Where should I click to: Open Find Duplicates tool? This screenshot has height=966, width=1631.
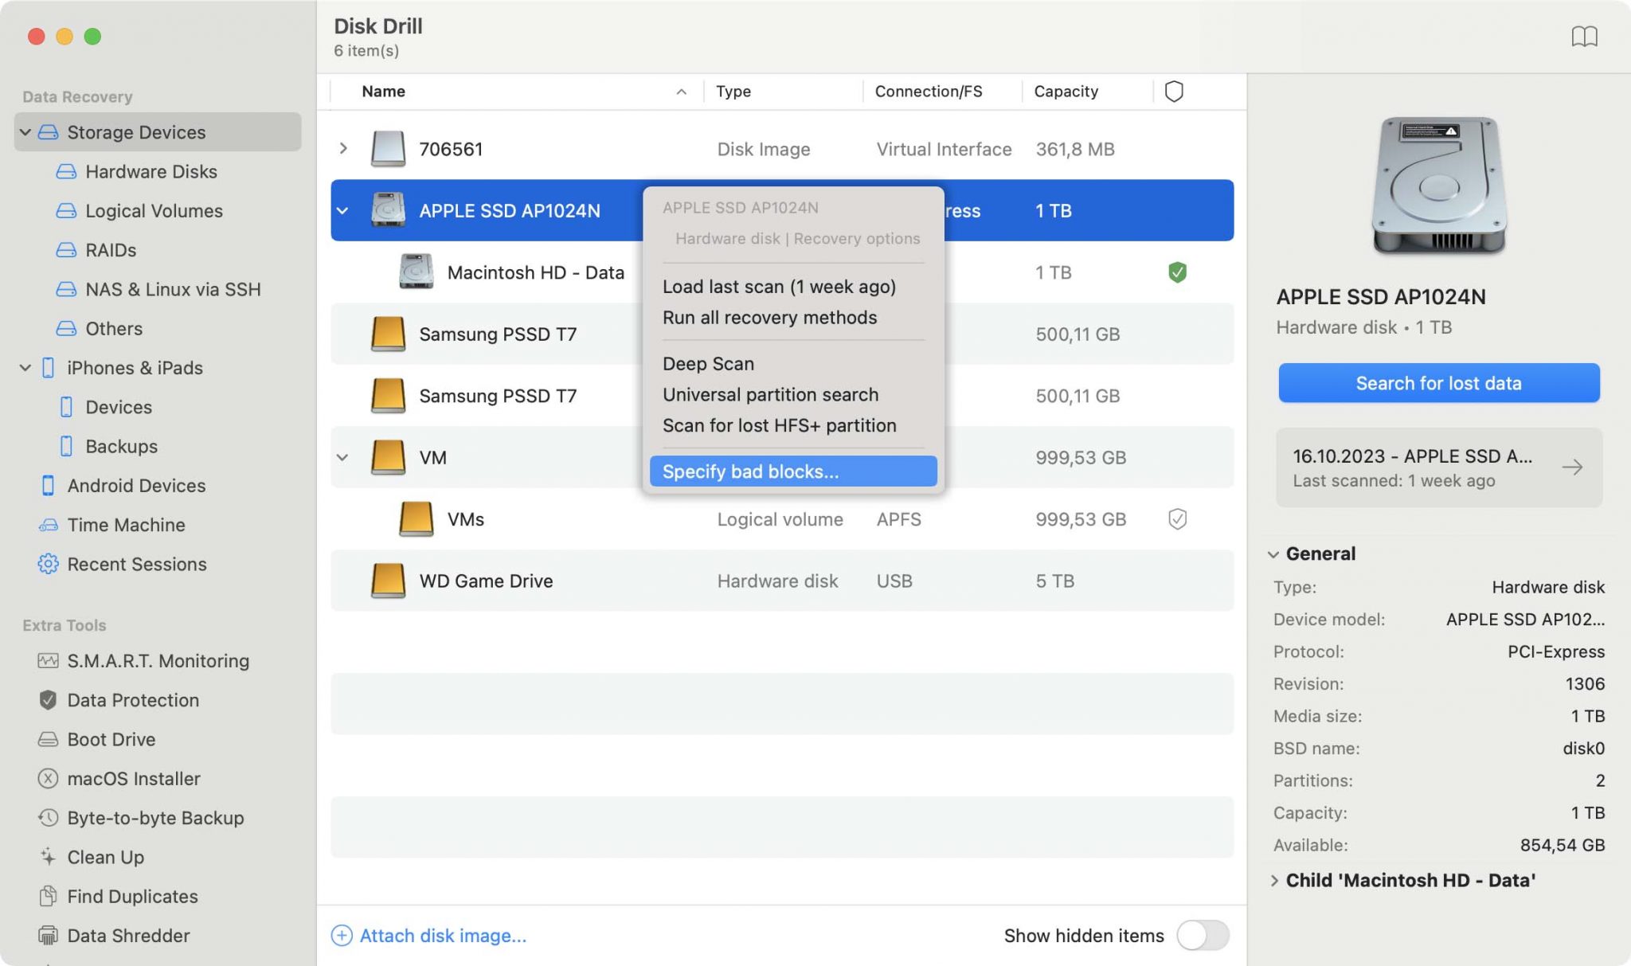coord(132,896)
